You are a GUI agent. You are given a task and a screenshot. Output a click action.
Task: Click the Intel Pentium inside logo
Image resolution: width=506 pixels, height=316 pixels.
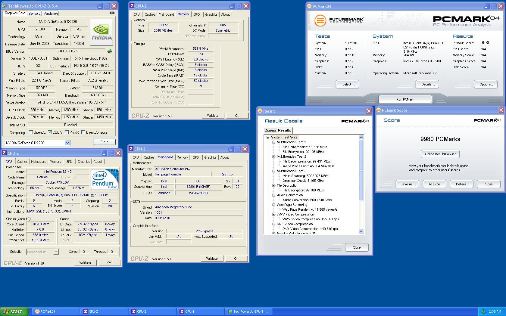105,179
